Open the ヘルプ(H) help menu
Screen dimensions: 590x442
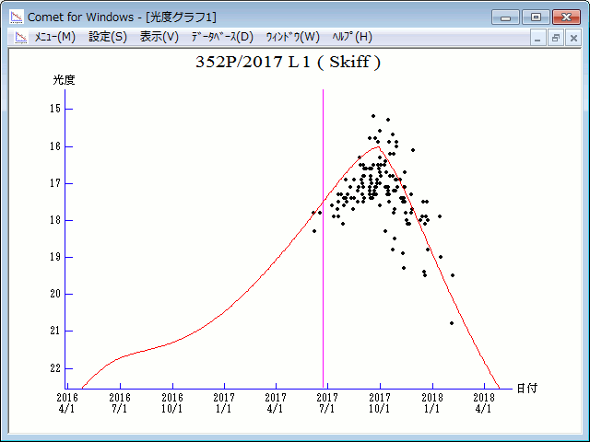tap(351, 37)
